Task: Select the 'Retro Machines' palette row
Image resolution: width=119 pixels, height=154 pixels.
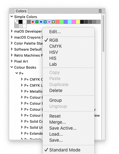Action: click(x=28, y=55)
